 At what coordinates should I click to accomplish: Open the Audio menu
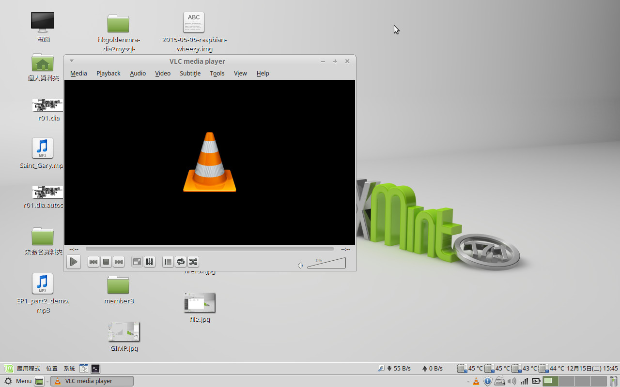tap(138, 74)
